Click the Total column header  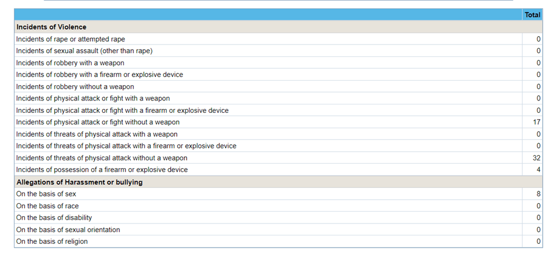pyautogui.click(x=532, y=15)
